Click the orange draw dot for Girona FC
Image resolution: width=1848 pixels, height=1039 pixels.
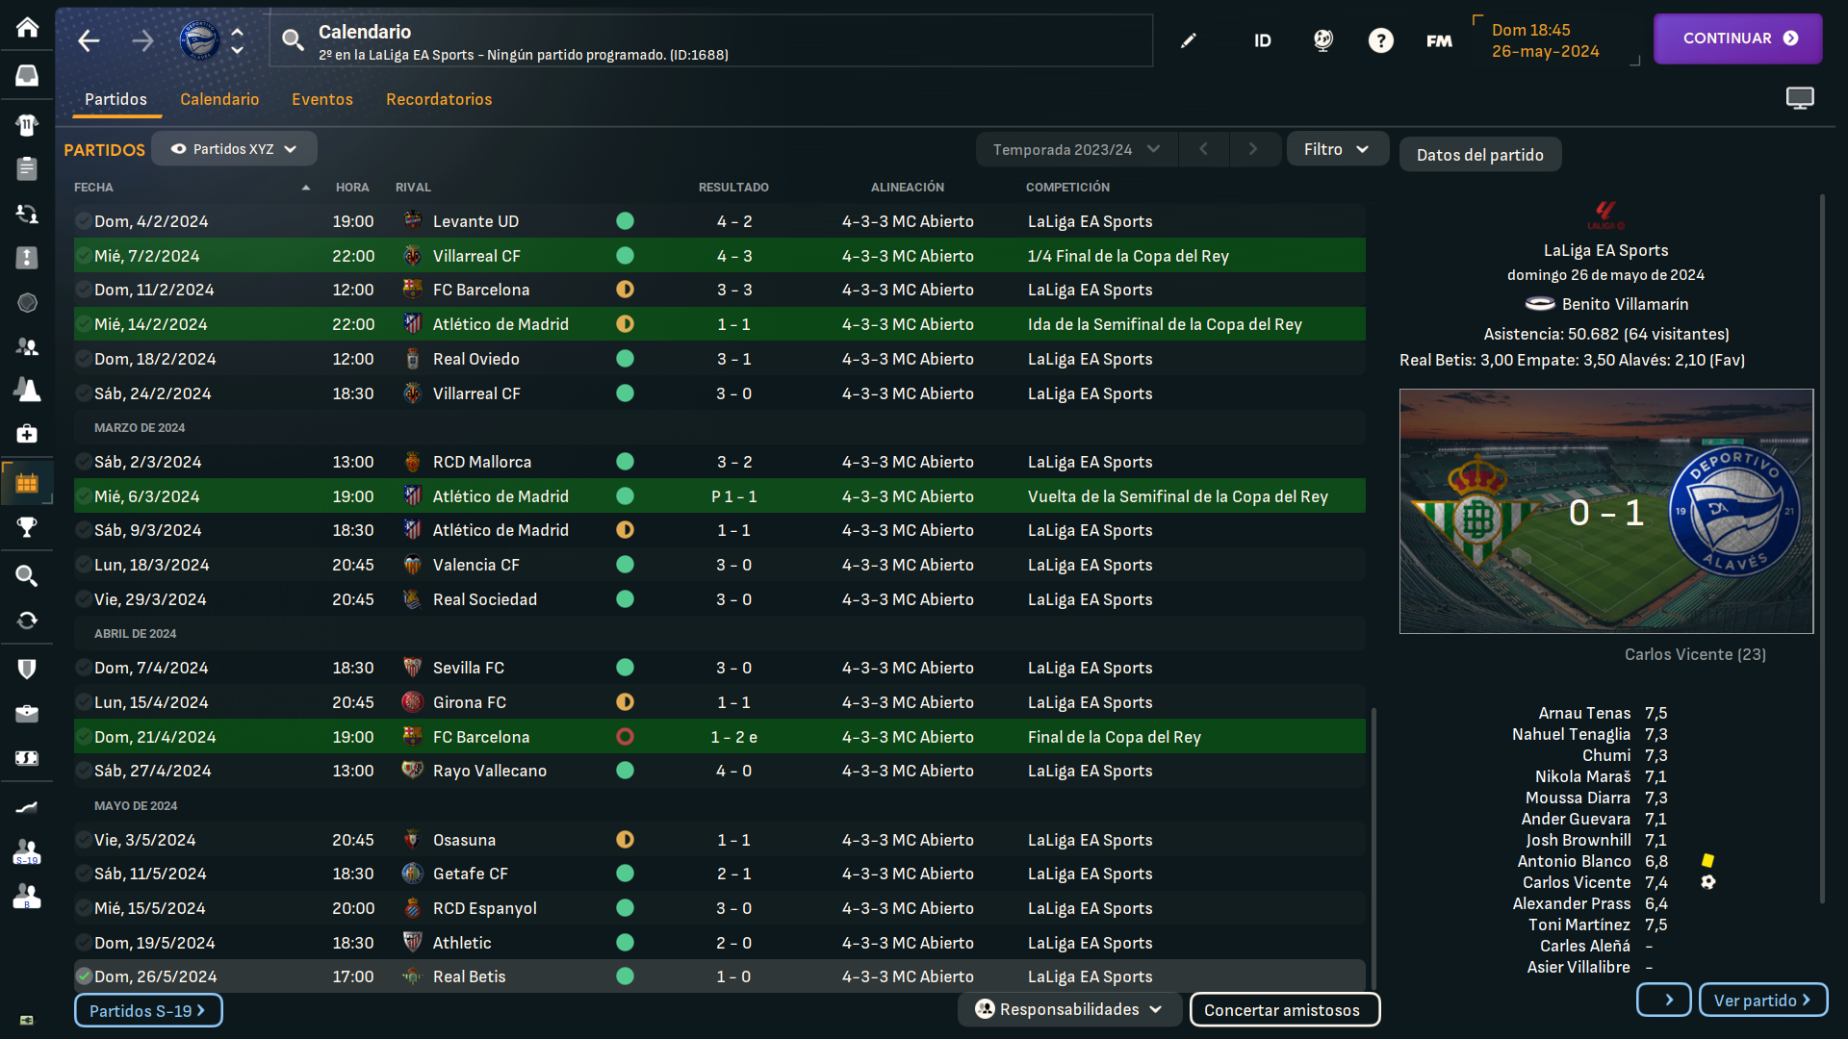pyautogui.click(x=625, y=702)
